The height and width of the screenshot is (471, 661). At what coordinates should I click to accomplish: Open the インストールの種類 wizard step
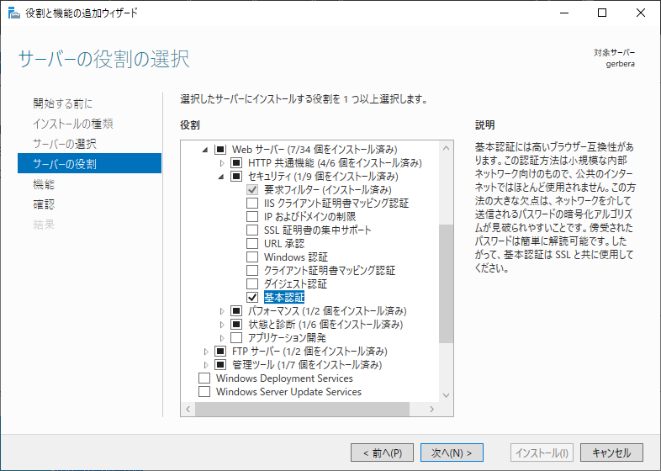73,124
